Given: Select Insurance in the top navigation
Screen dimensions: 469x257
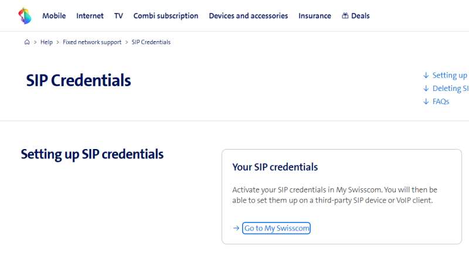Looking at the screenshot, I should click(x=315, y=16).
